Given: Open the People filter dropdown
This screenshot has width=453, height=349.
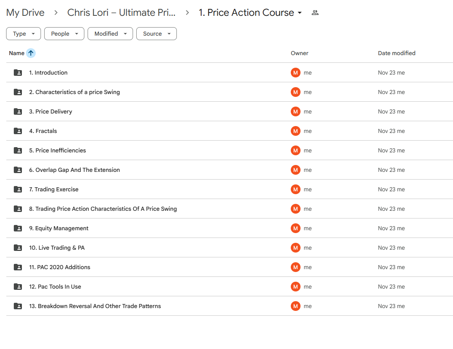Looking at the screenshot, I should tap(64, 34).
